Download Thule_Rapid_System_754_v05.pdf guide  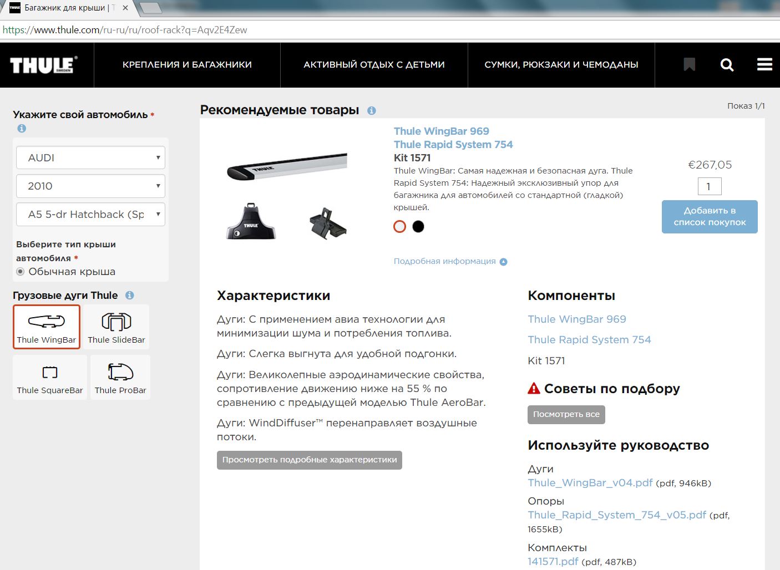(617, 515)
